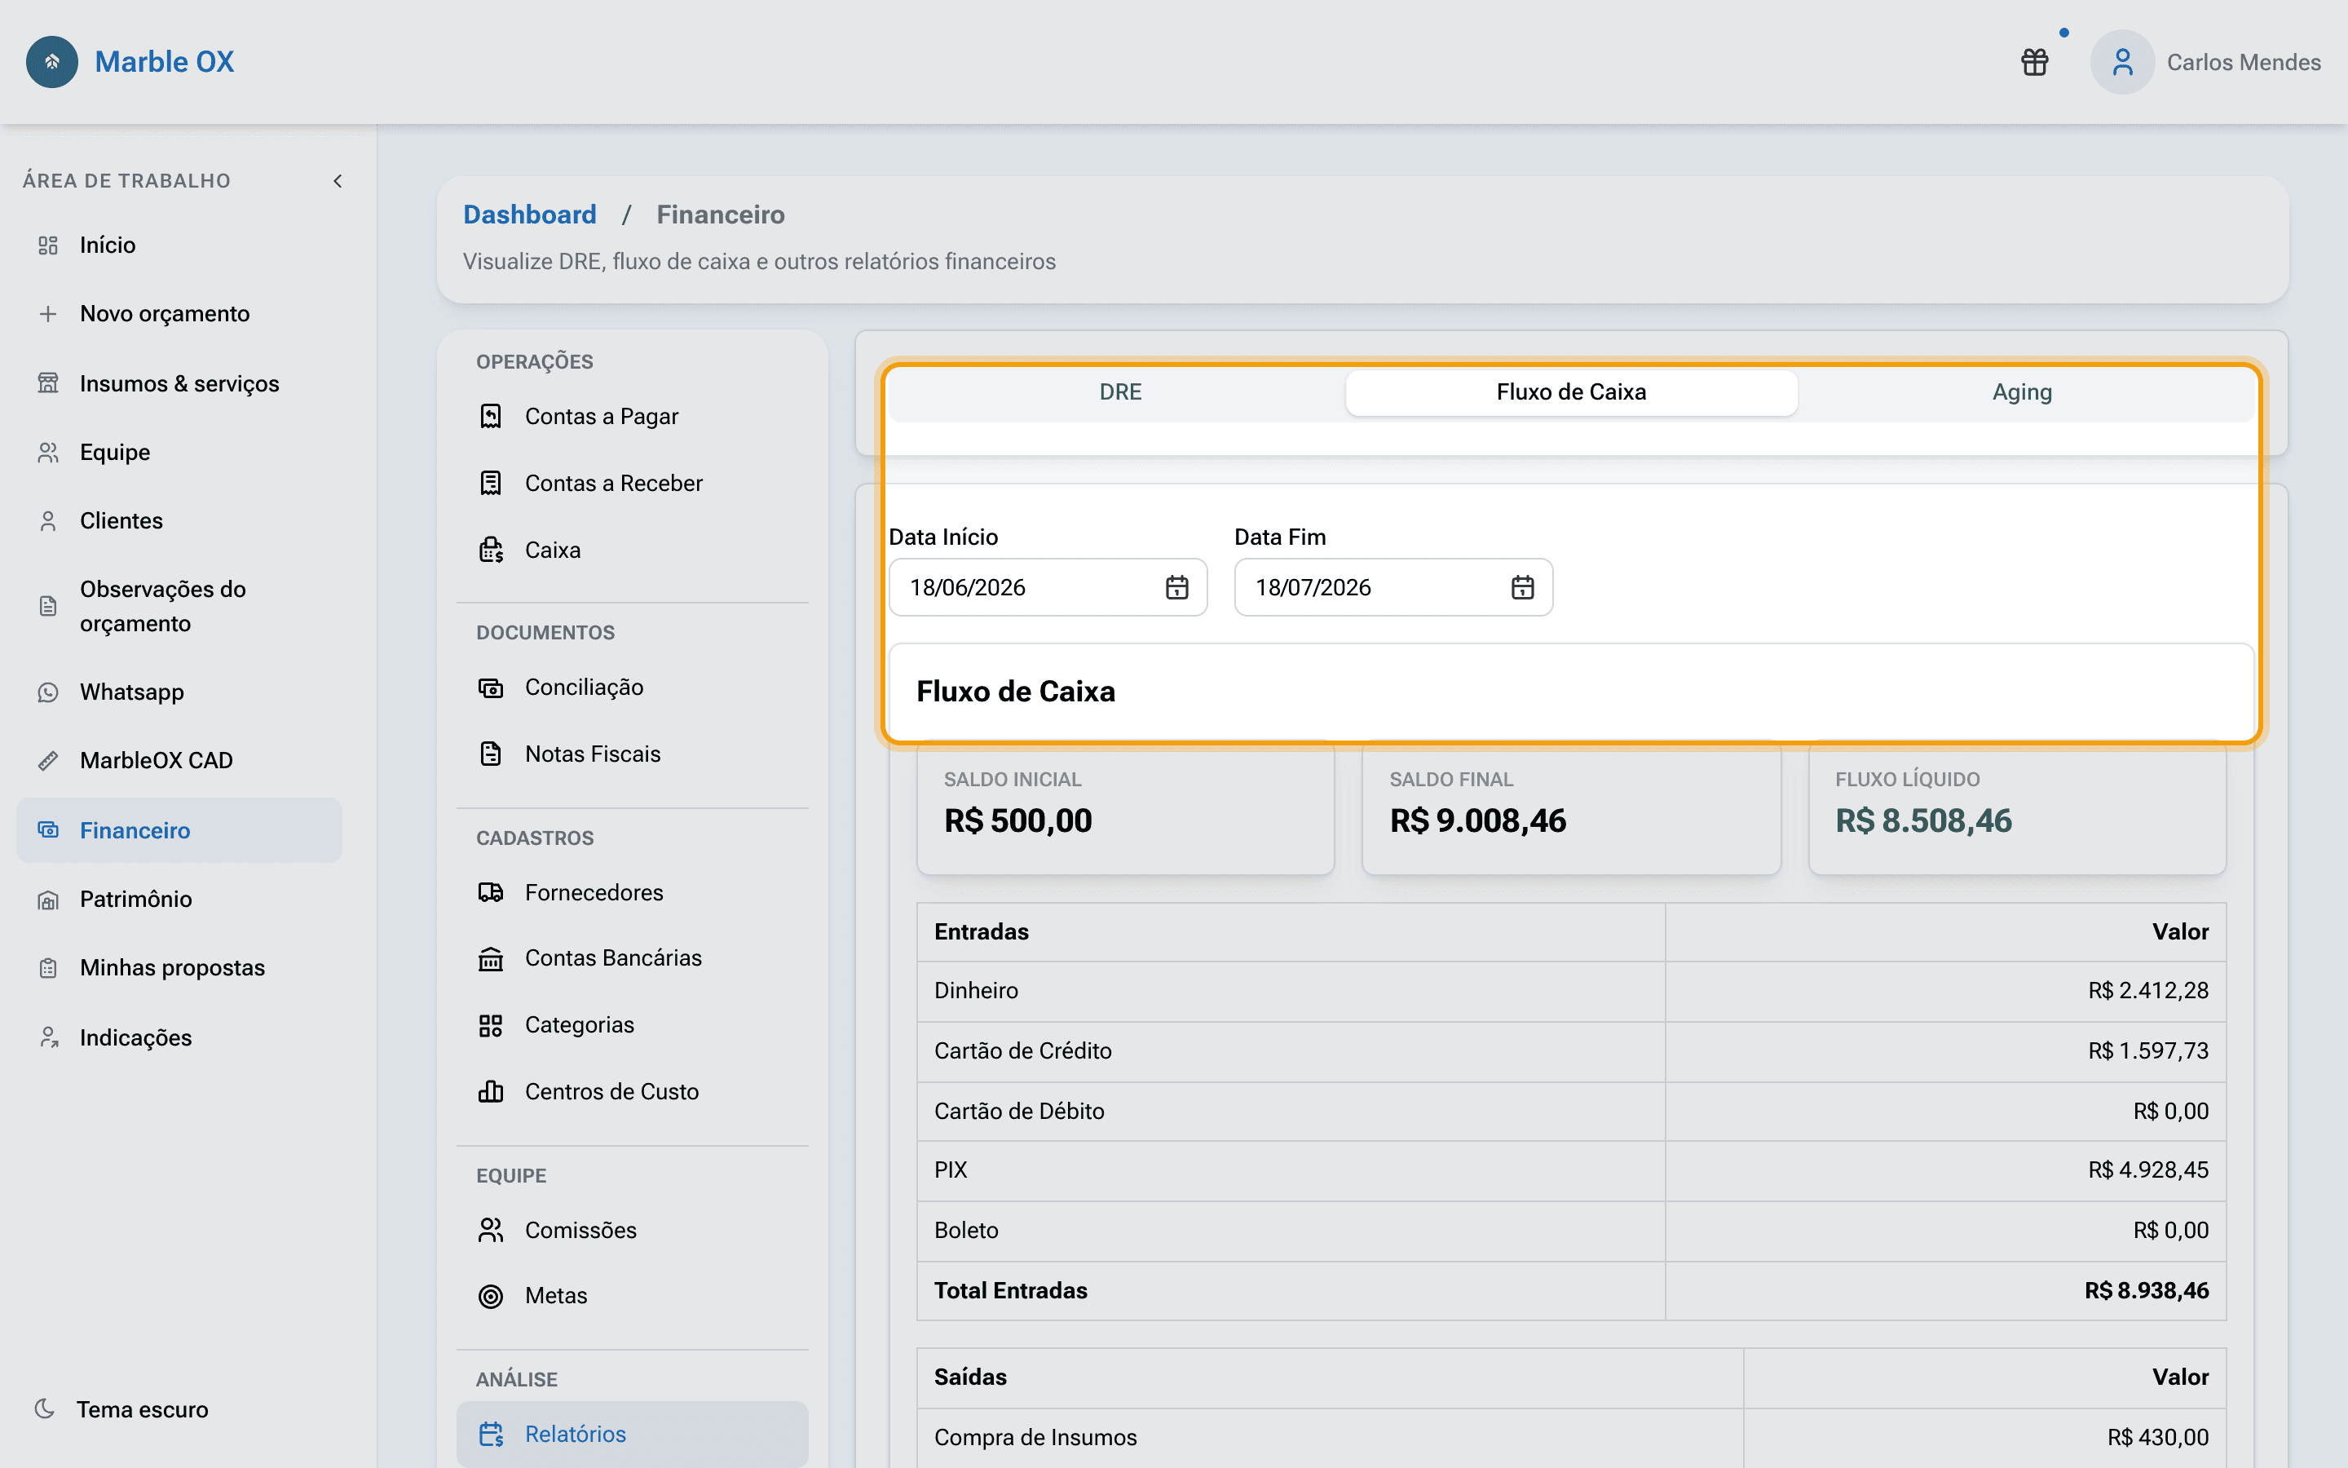Click the Notas Fiscais file icon

(491, 754)
